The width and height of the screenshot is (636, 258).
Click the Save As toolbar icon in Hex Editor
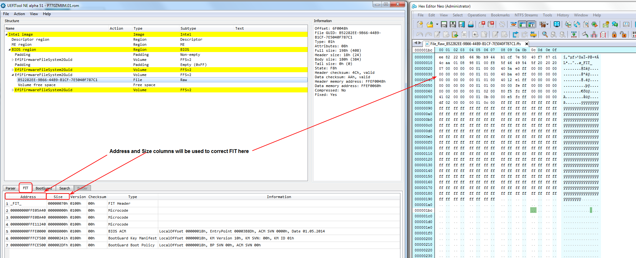pos(453,24)
